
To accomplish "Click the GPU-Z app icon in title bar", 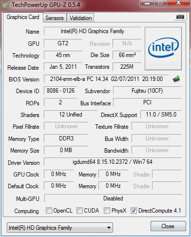I will [5, 5].
